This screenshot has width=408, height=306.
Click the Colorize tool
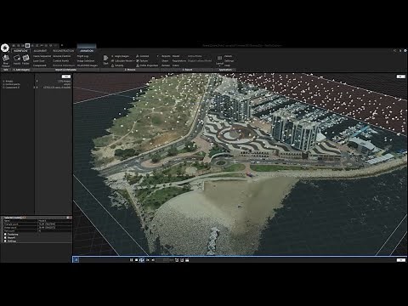click(x=142, y=56)
